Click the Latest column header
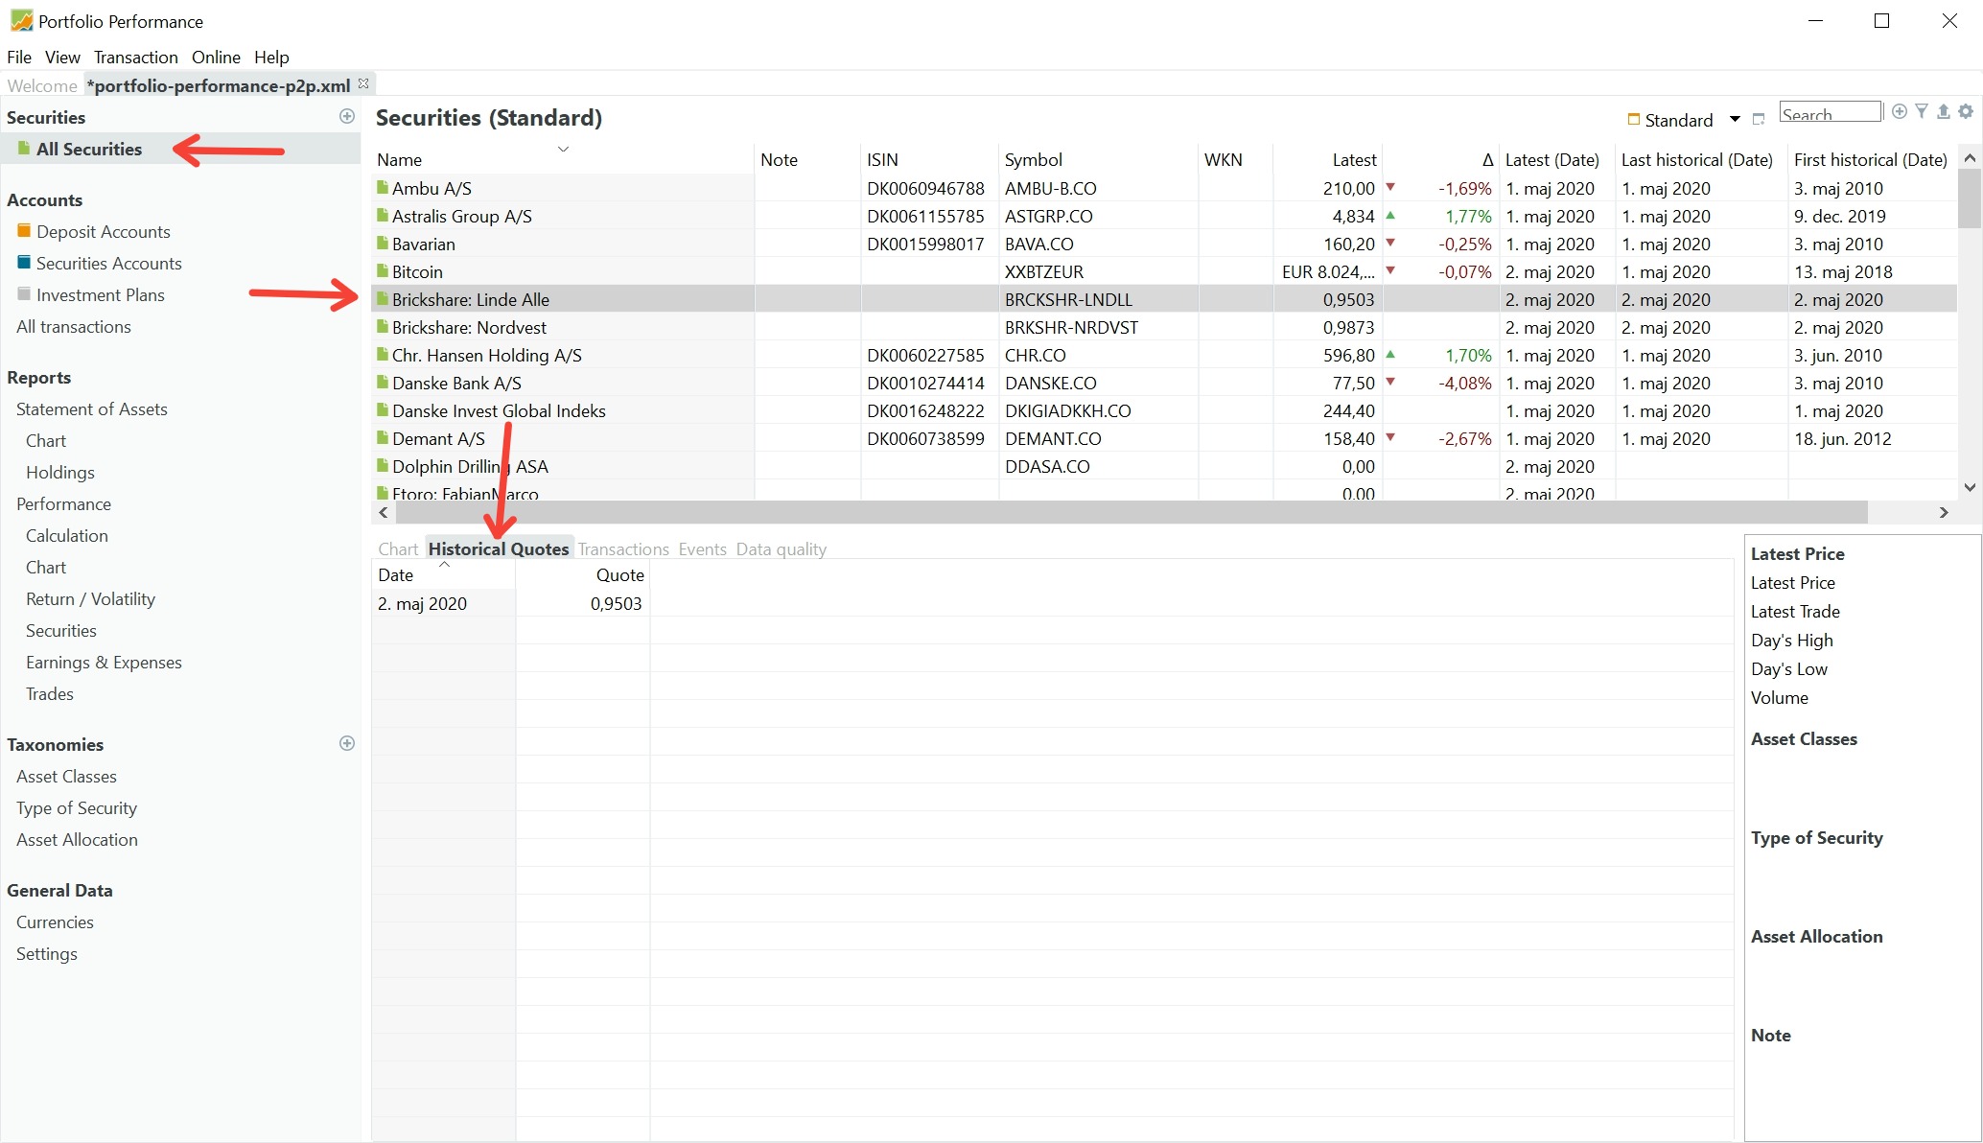 1328,159
